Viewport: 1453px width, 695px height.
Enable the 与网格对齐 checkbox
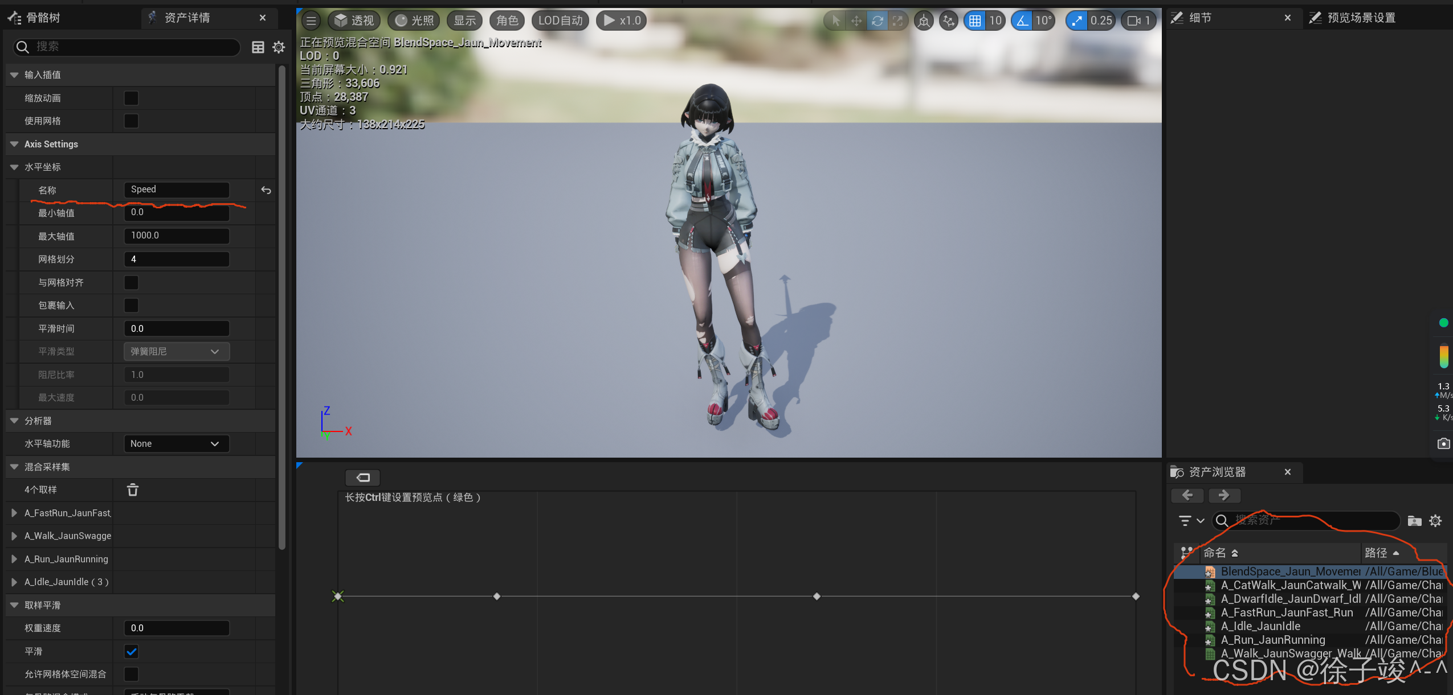click(x=131, y=282)
